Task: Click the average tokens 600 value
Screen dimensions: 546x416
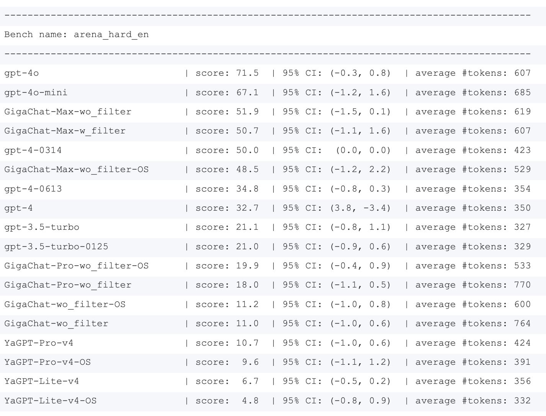Action: coord(522,304)
